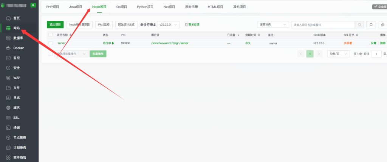Click the 企业版 badge at top right

379,7
